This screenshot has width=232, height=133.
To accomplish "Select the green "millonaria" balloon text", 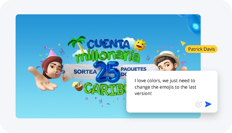I will click(x=108, y=56).
